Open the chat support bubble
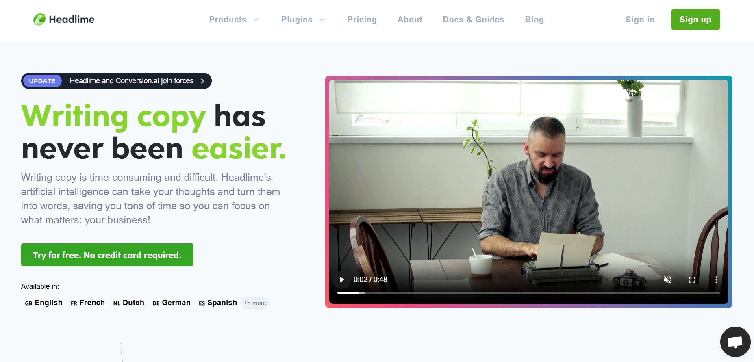Image resolution: width=754 pixels, height=362 pixels. [735, 342]
